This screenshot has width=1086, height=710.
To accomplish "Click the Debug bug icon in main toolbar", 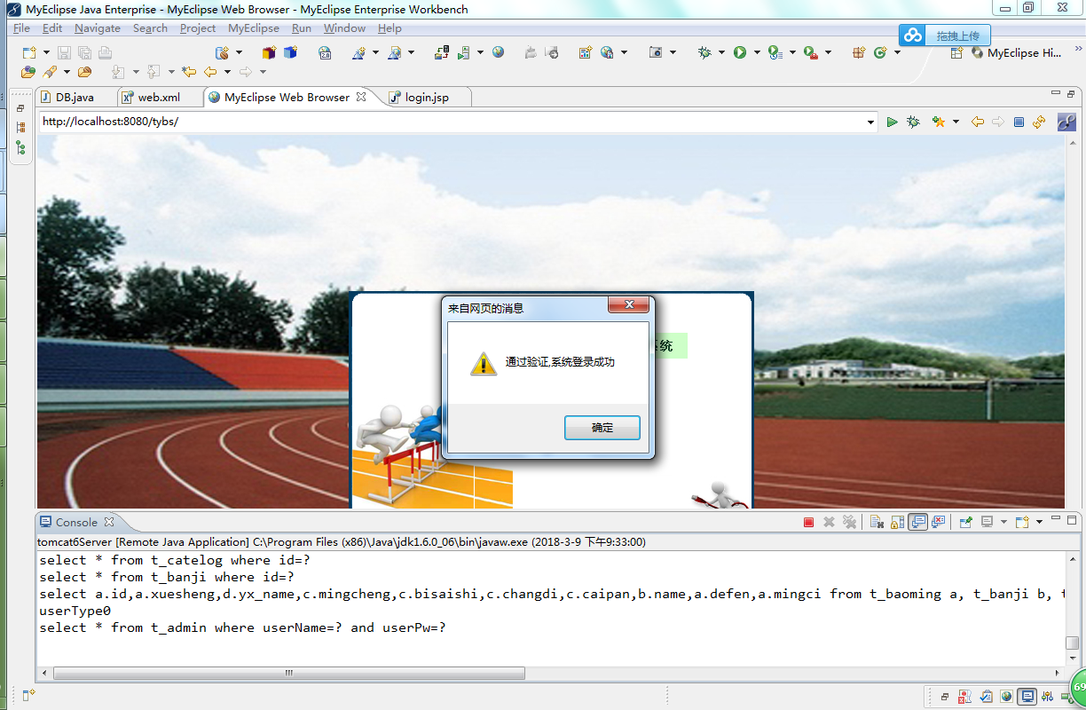I will pyautogui.click(x=704, y=52).
